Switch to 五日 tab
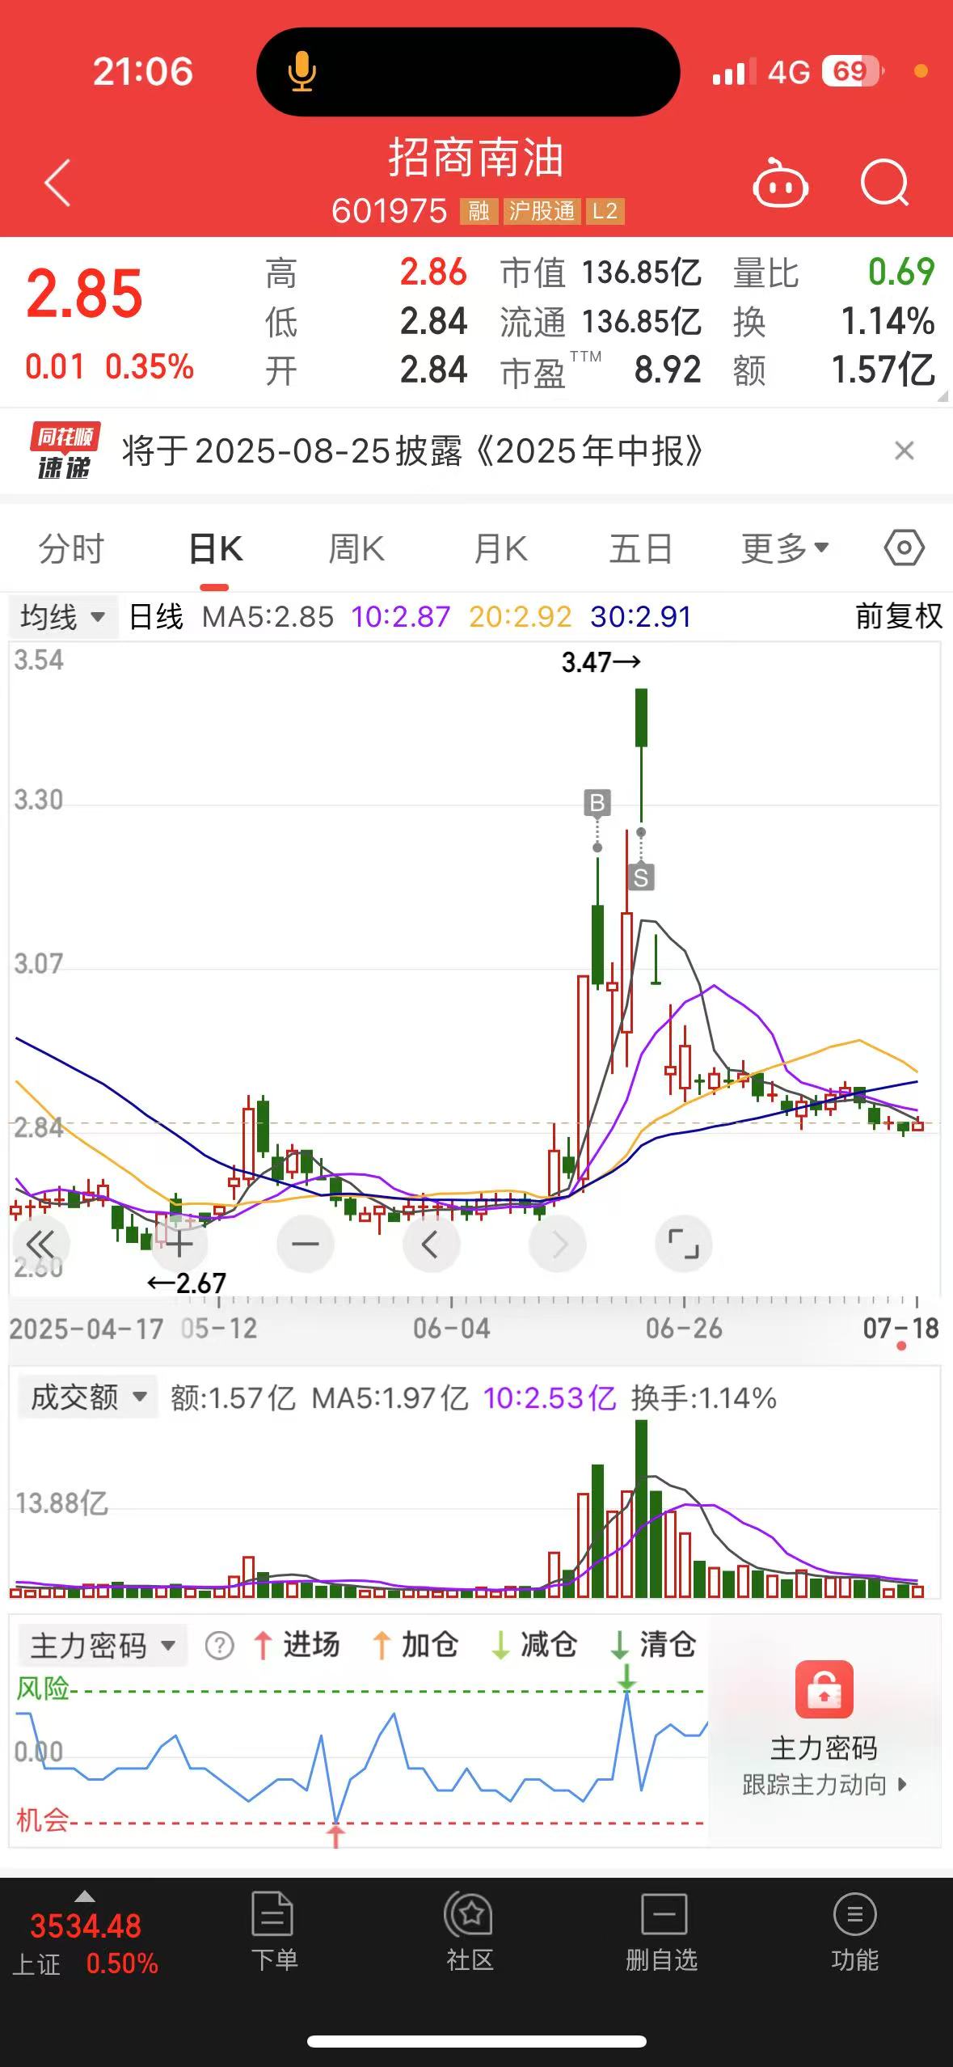The image size is (953, 2067). pyautogui.click(x=641, y=549)
